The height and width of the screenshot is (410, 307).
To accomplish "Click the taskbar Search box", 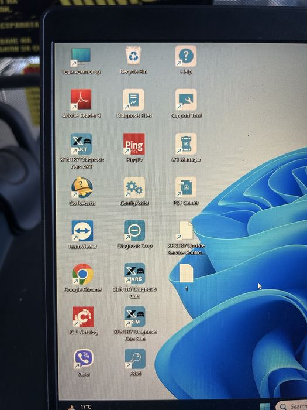I will pos(292,406).
